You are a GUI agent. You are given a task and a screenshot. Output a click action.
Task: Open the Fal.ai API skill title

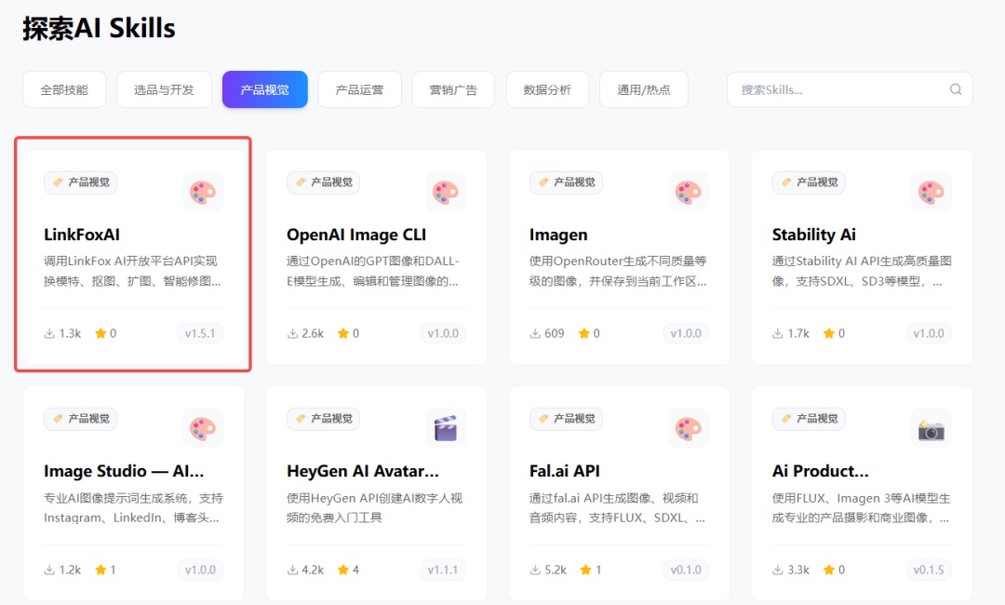565,471
